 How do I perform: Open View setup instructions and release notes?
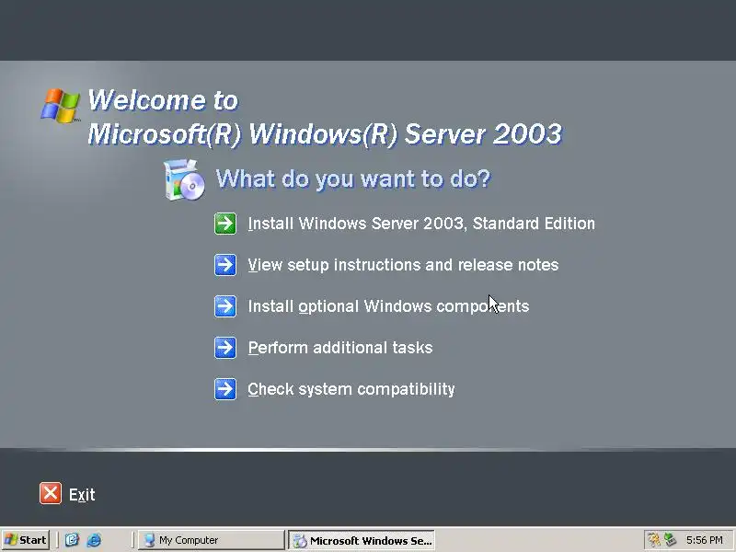[x=403, y=265]
